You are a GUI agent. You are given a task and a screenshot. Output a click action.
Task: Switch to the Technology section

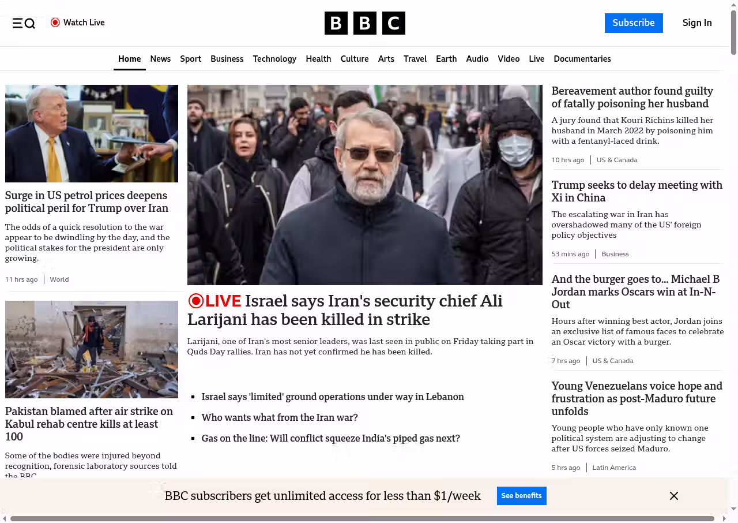point(274,59)
